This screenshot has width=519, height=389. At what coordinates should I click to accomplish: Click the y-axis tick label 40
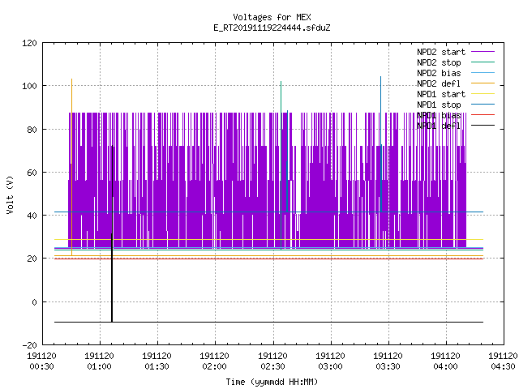click(32, 216)
